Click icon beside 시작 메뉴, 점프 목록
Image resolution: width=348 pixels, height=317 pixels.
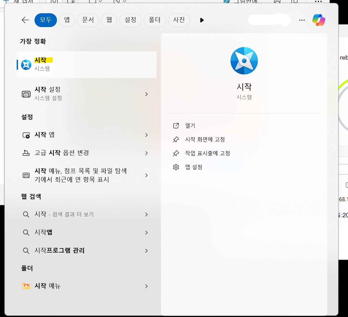coord(26,175)
